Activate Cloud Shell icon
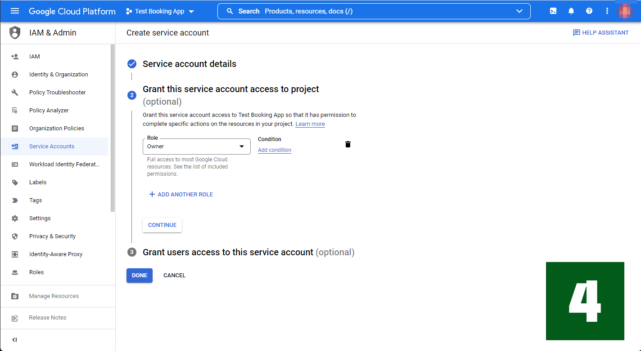This screenshot has width=641, height=351. tap(553, 11)
